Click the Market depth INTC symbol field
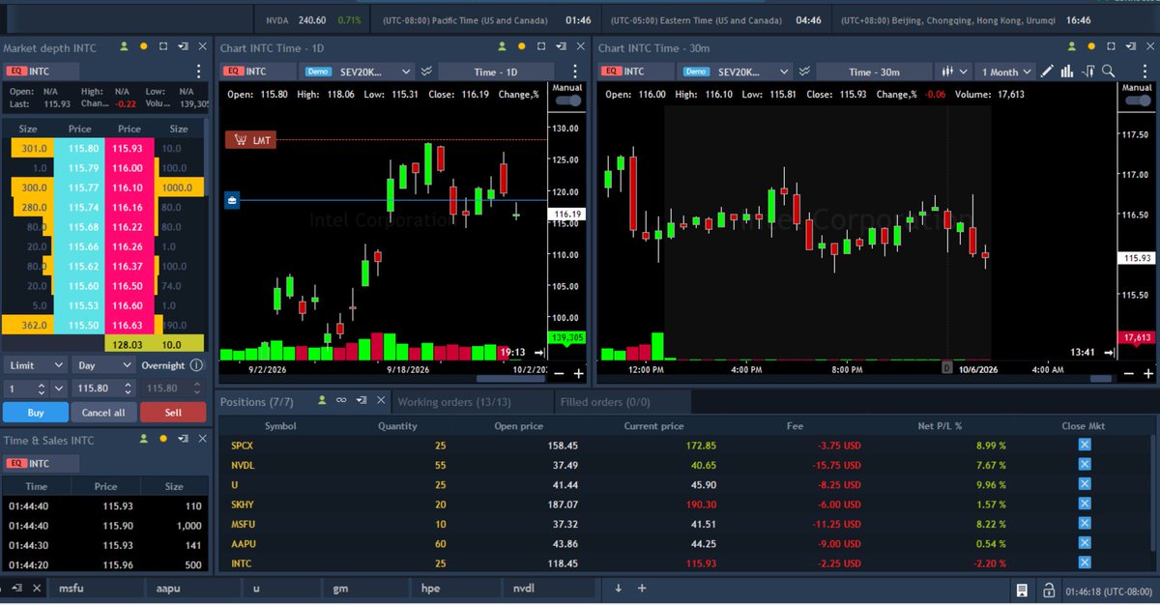Screen dimensions: 1160x605 [41, 72]
